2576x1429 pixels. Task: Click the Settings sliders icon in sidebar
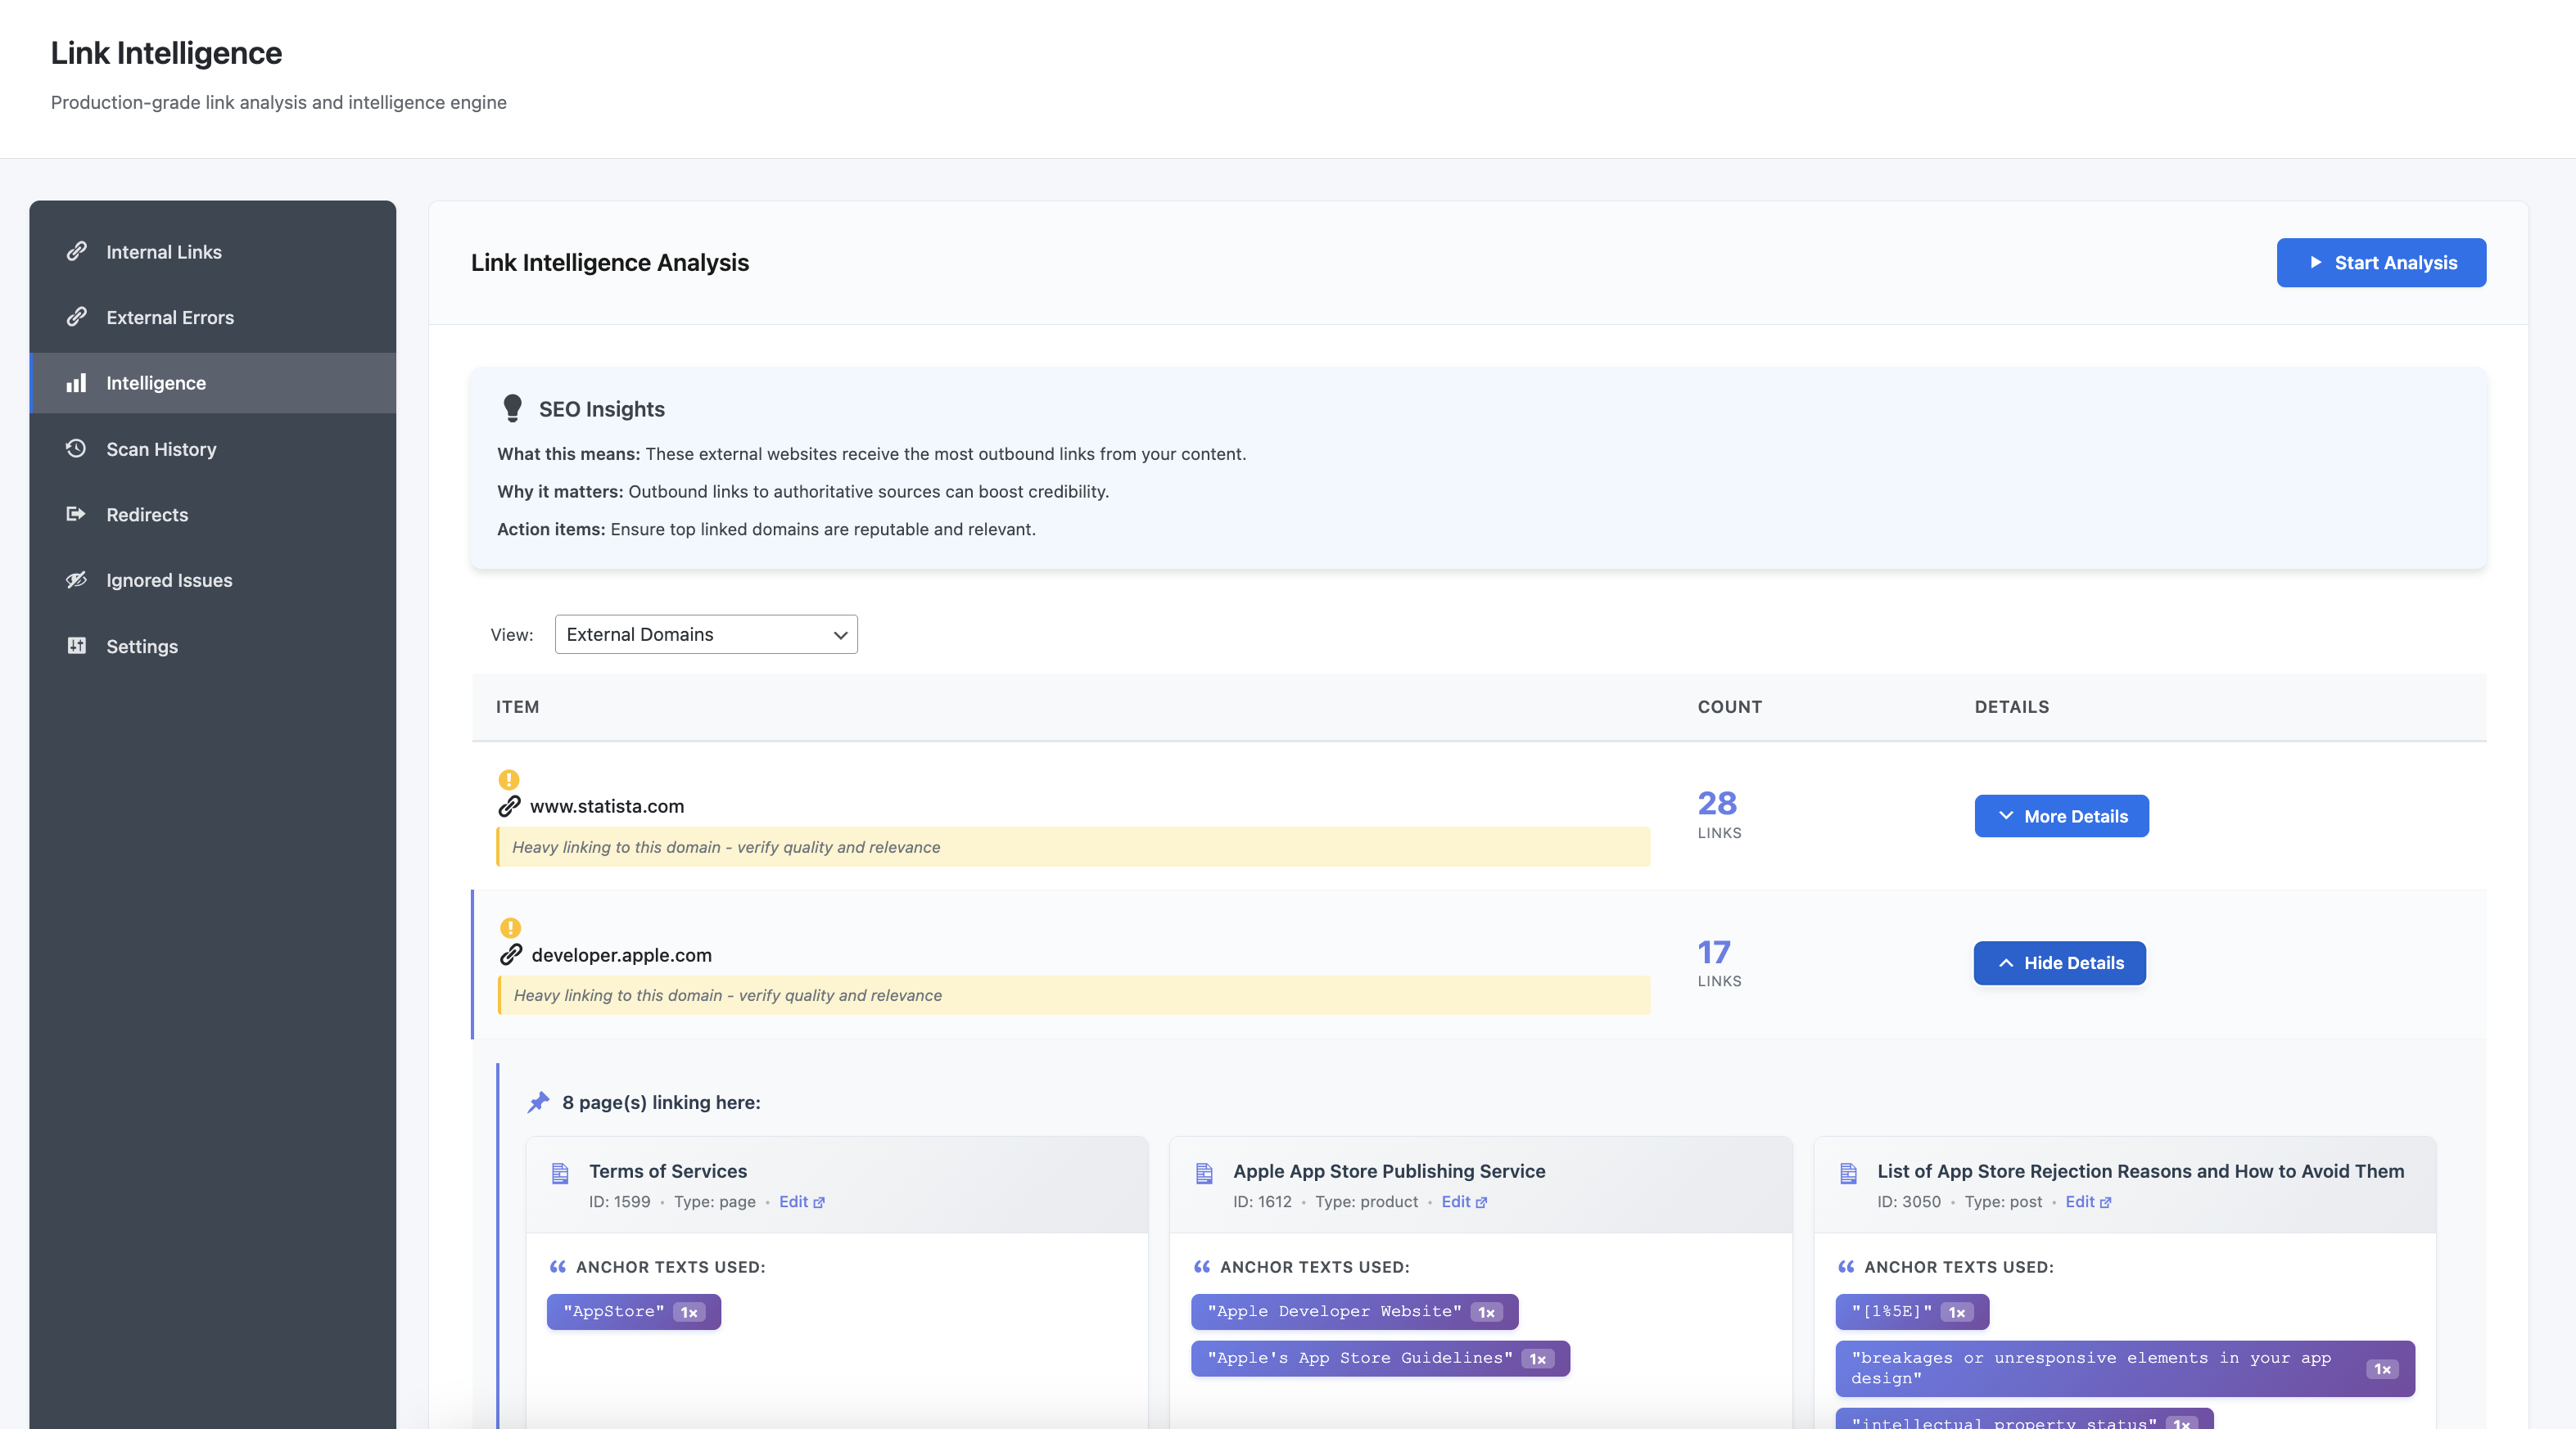tap(76, 646)
